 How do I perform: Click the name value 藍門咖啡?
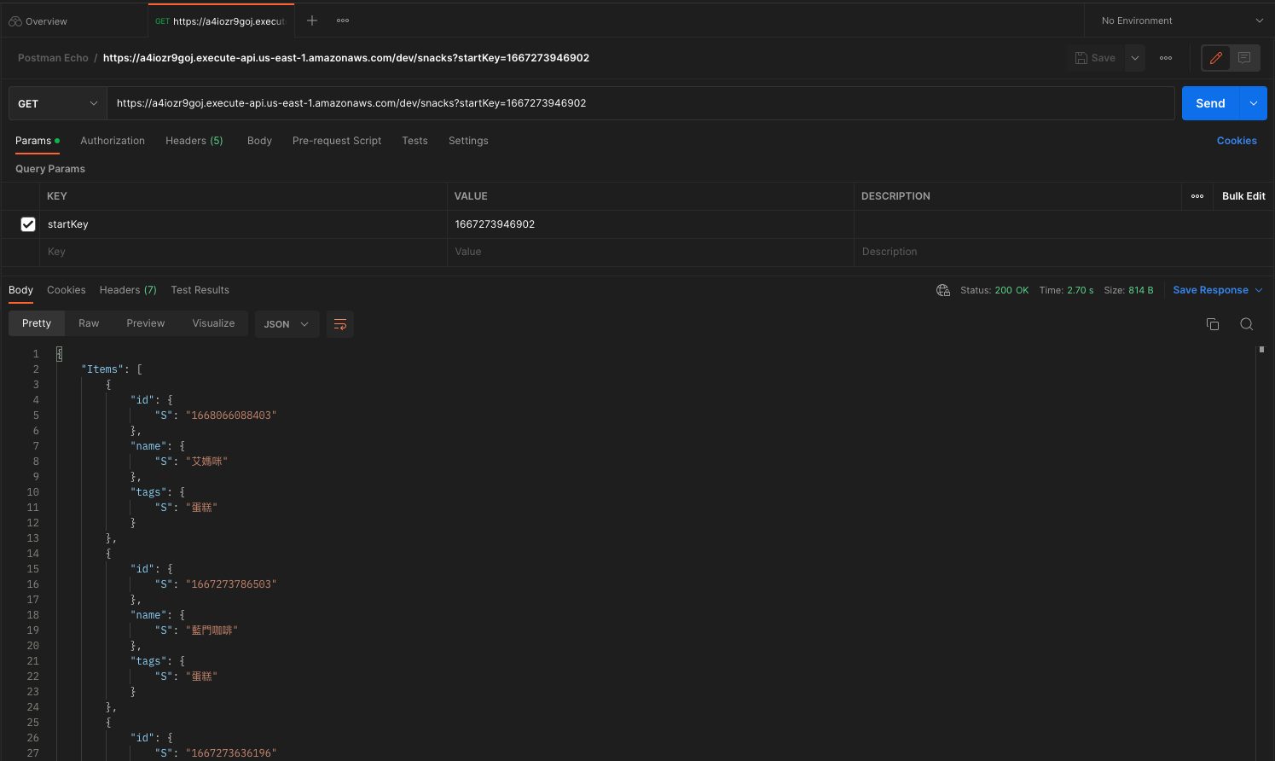(x=212, y=630)
